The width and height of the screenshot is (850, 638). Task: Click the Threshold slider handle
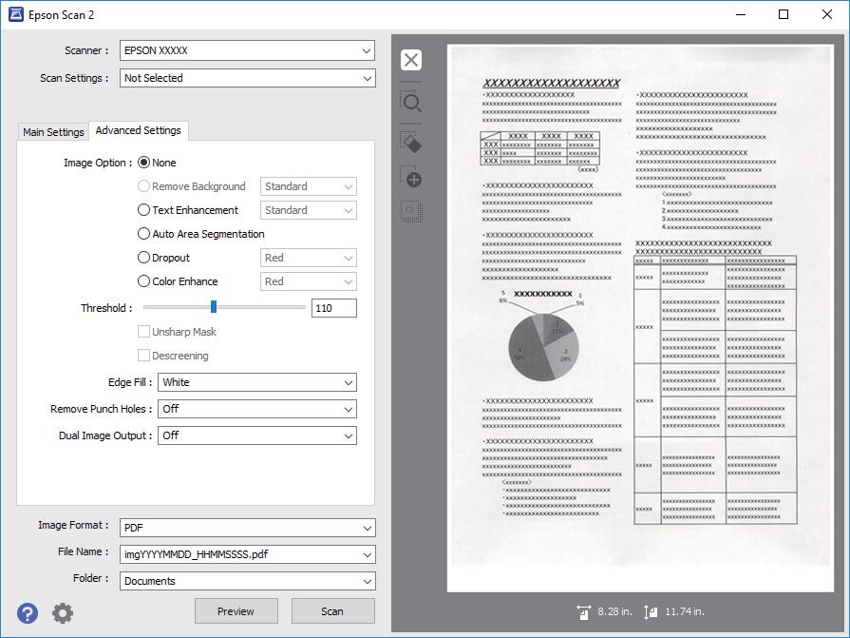click(214, 306)
